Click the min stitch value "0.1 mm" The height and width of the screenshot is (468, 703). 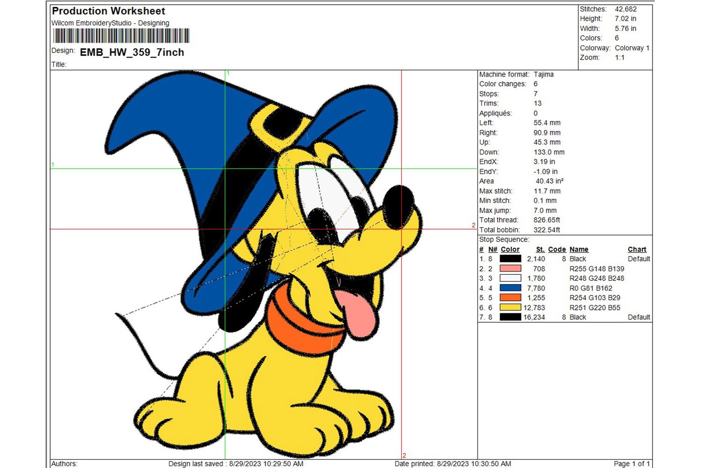click(545, 201)
